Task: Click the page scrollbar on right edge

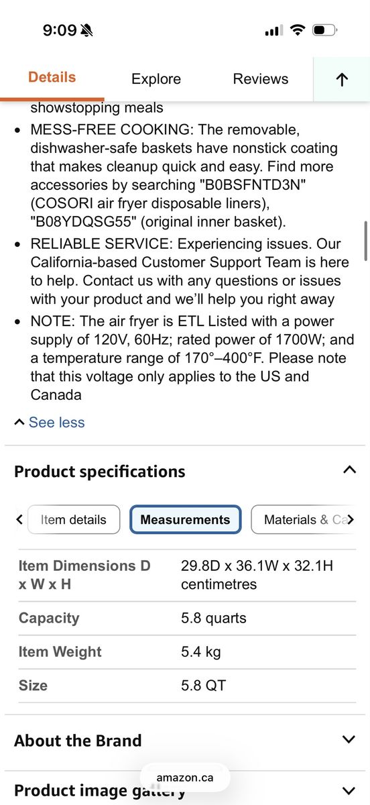Action: (365, 241)
